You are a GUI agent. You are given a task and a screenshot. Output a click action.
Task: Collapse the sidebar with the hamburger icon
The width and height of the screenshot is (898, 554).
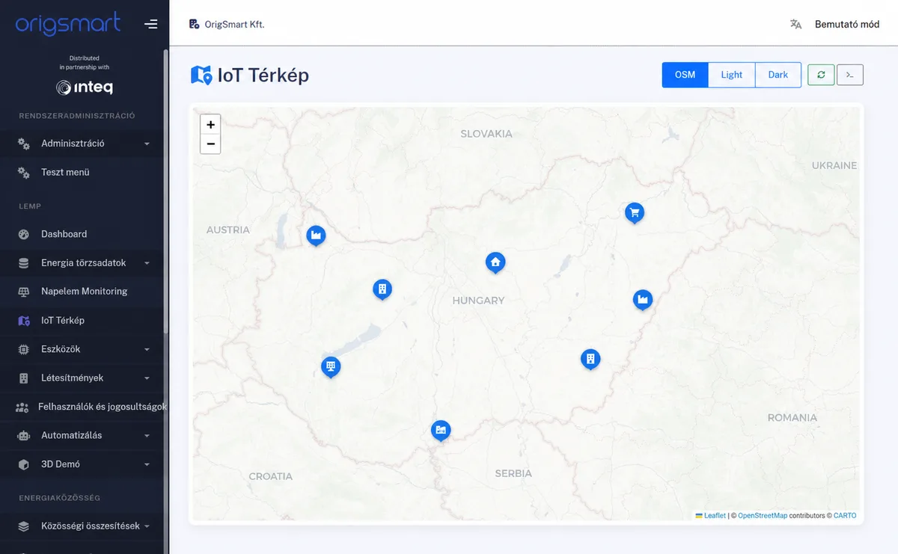coord(151,24)
